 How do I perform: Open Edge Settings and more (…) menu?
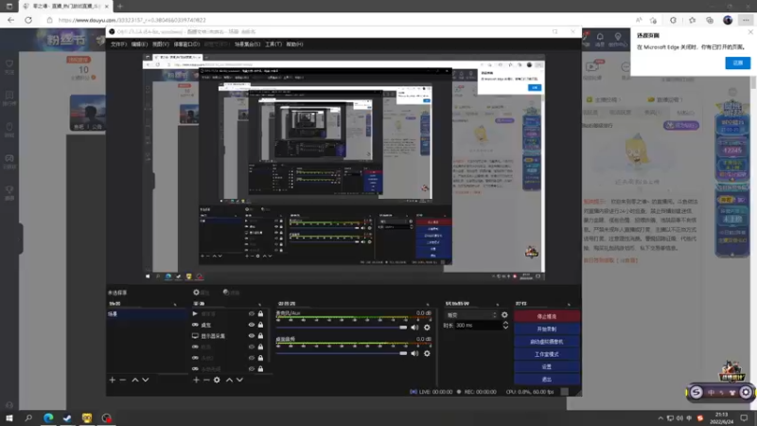click(x=746, y=20)
